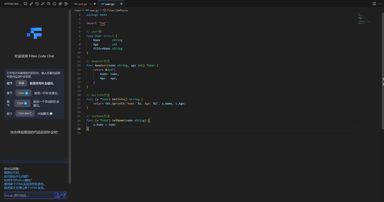Viewport: 384px width, 202px height.
Task: Click the circled info icon in Fitten toolbar
Action: pyautogui.click(x=54, y=4)
